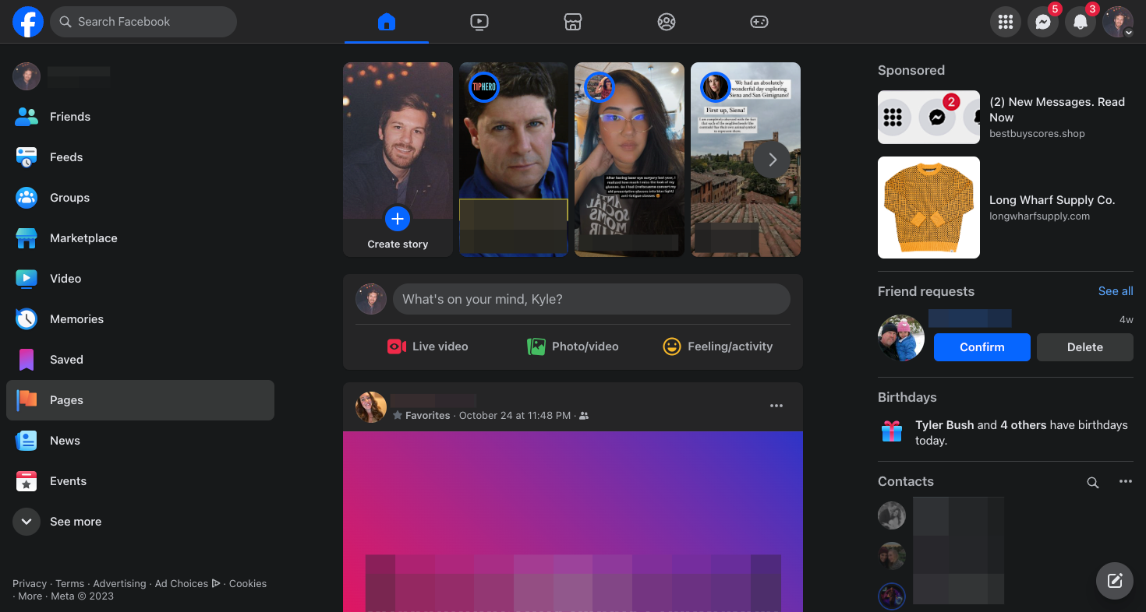Open Pages in the left sidebar
Image resolution: width=1146 pixels, height=612 pixels.
tap(140, 400)
